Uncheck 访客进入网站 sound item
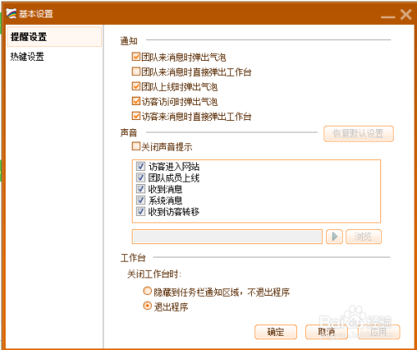Image resolution: width=417 pixels, height=350 pixels. [140, 167]
